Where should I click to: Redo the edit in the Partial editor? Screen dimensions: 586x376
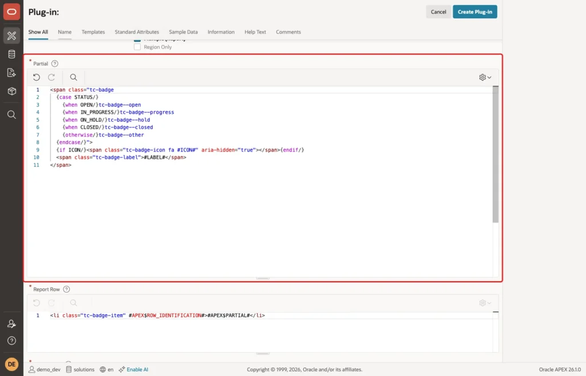pos(52,77)
